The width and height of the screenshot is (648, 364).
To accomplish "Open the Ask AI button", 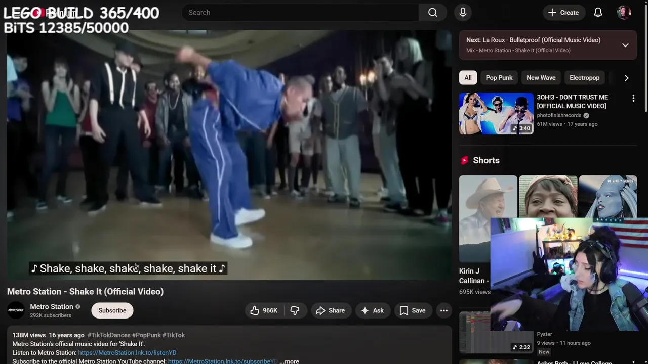I will [x=372, y=310].
